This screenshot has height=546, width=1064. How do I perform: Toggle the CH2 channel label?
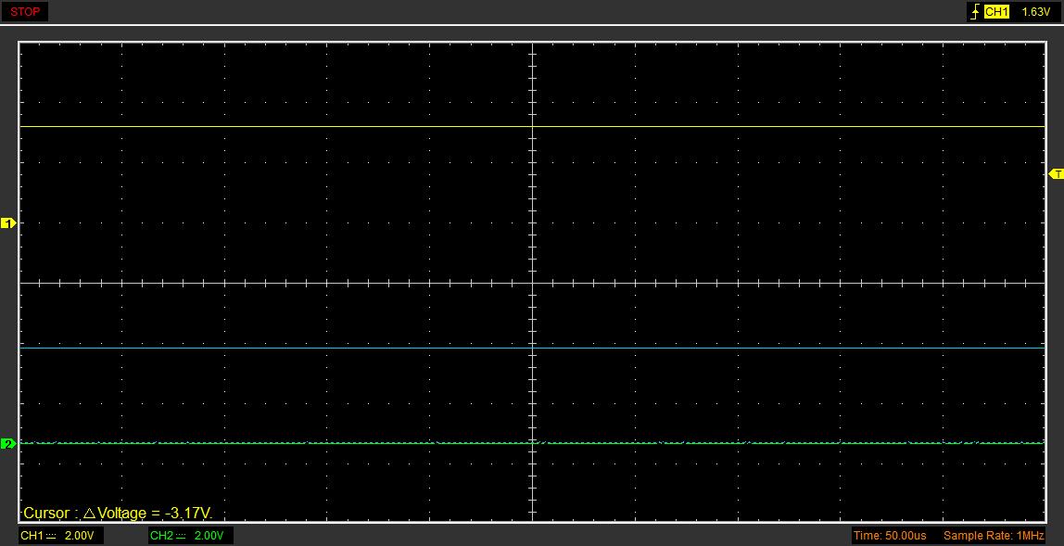click(x=161, y=536)
